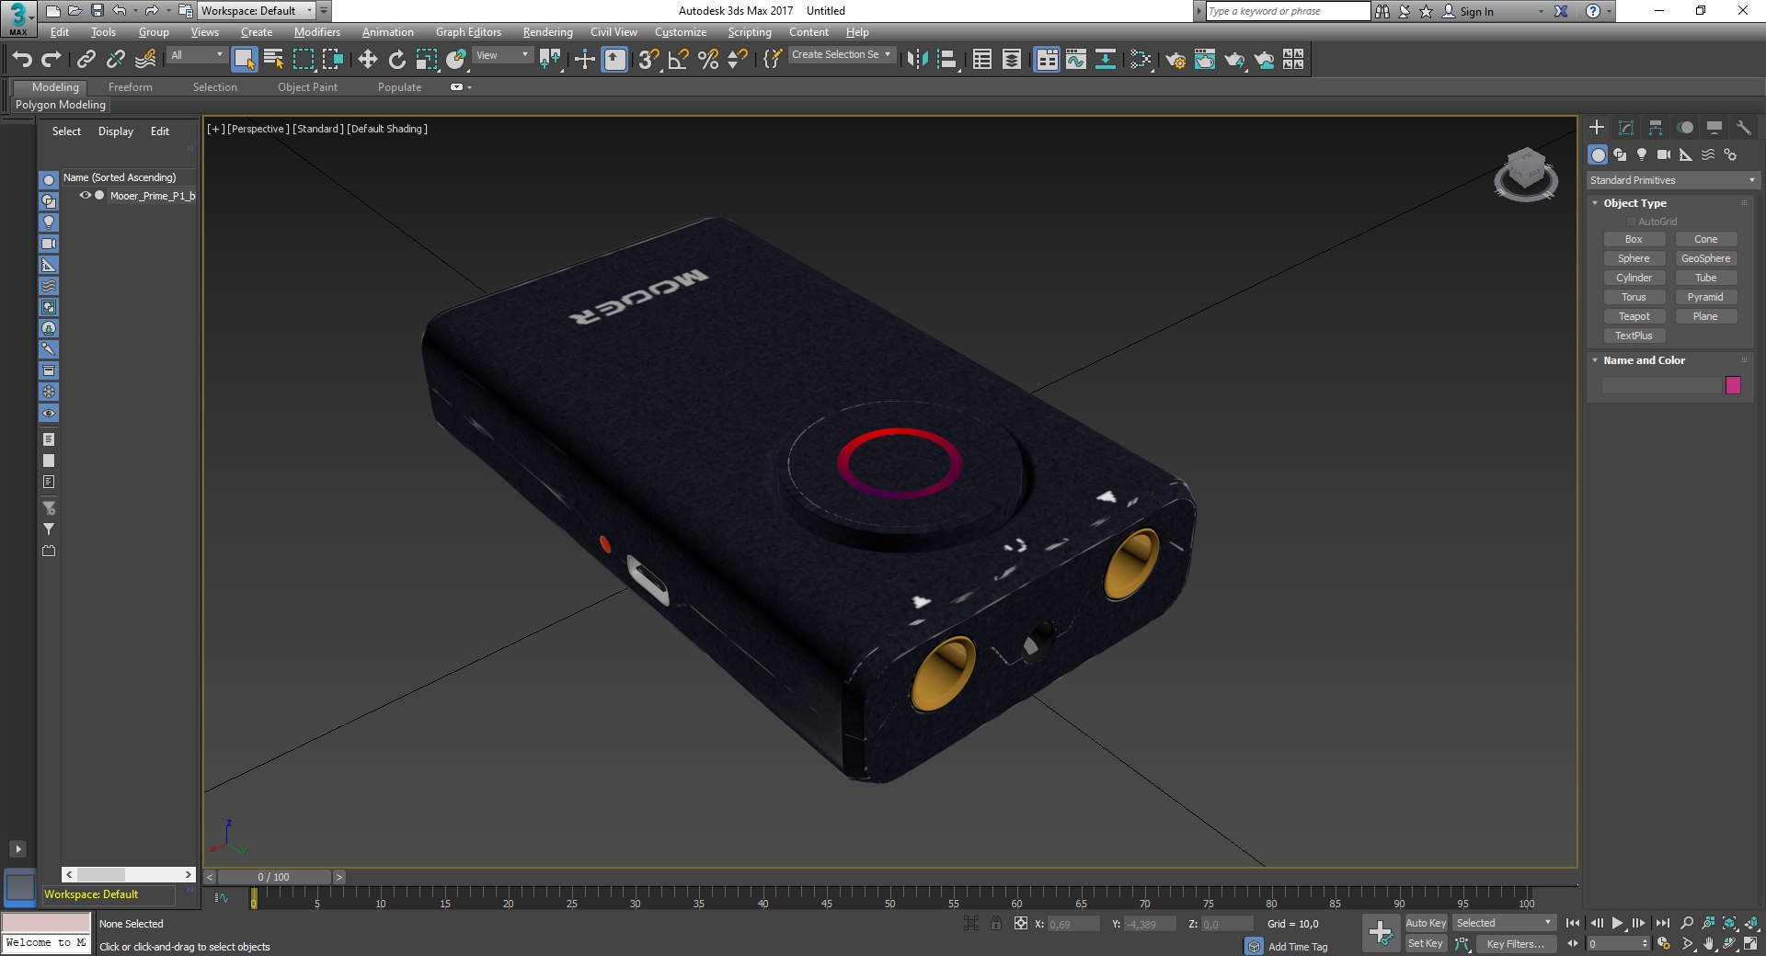Screen dimensions: 1766x956
Task: Click Render Production teapot icon
Action: [x=1233, y=60]
